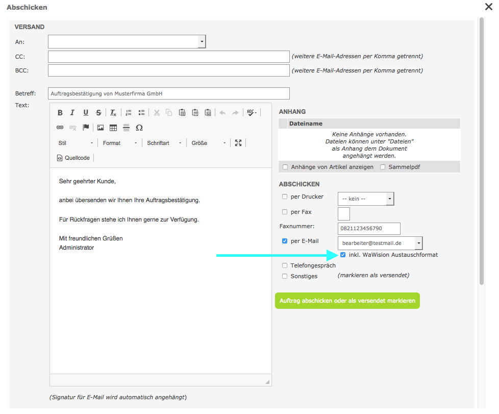
Task: Apply italic text formatting
Action: point(72,113)
